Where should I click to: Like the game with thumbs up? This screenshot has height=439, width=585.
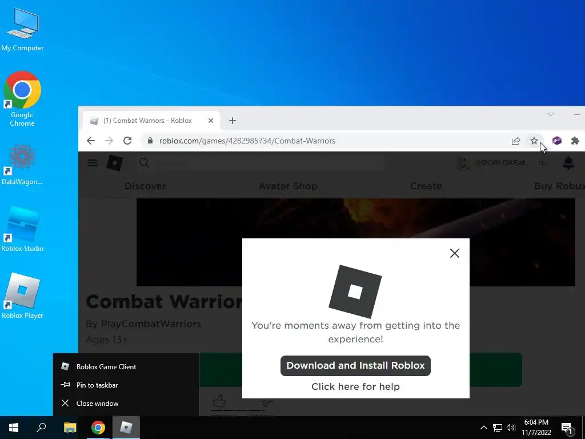219,401
